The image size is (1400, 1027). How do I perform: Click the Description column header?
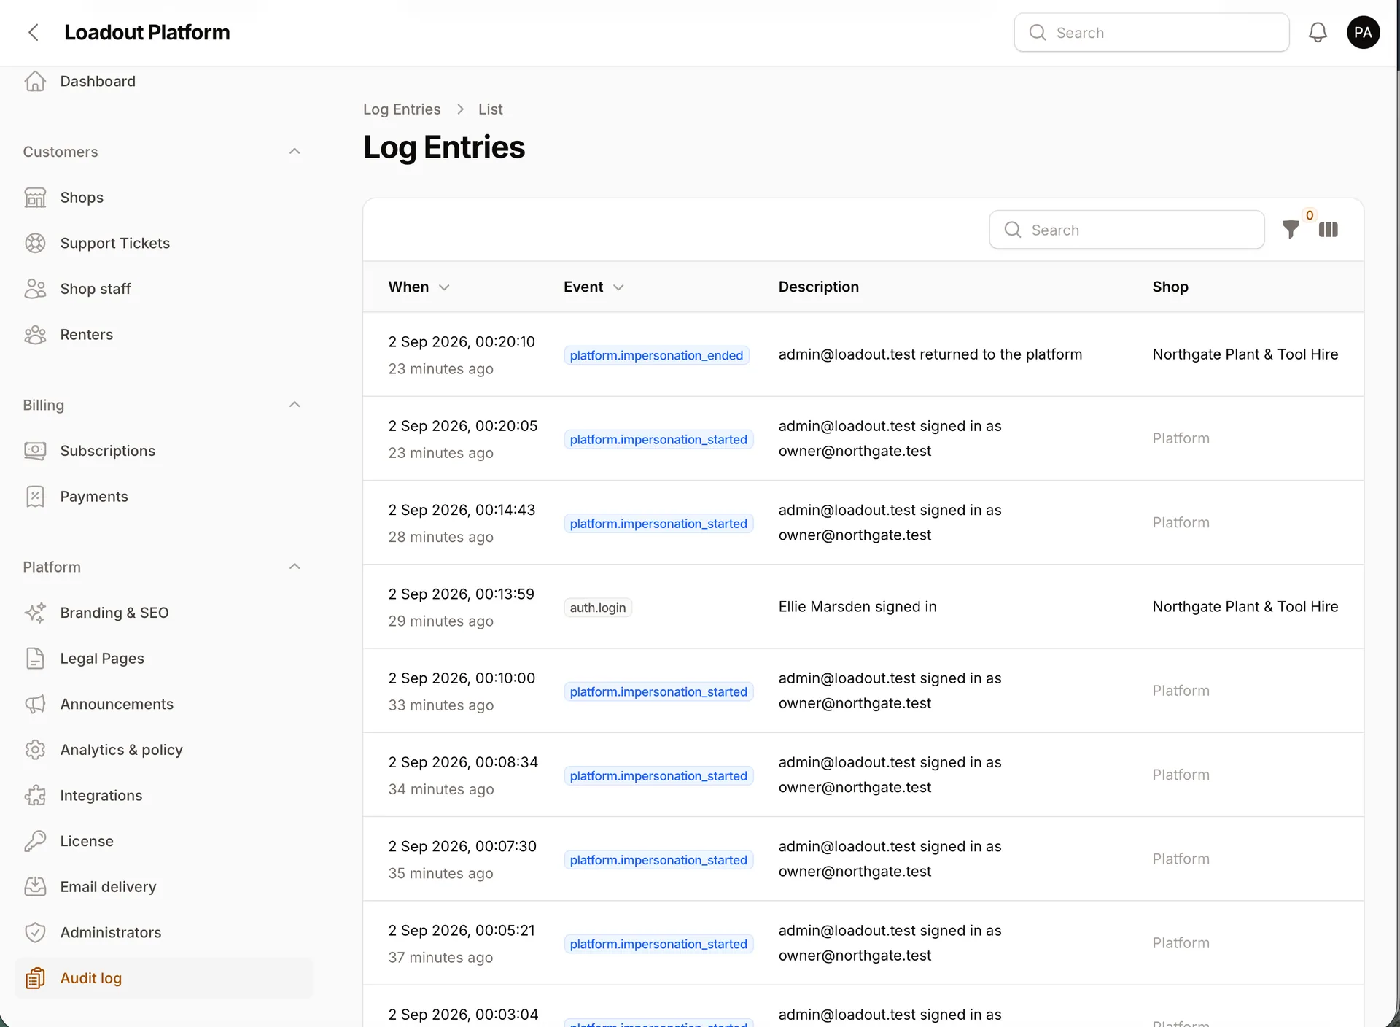tap(819, 287)
